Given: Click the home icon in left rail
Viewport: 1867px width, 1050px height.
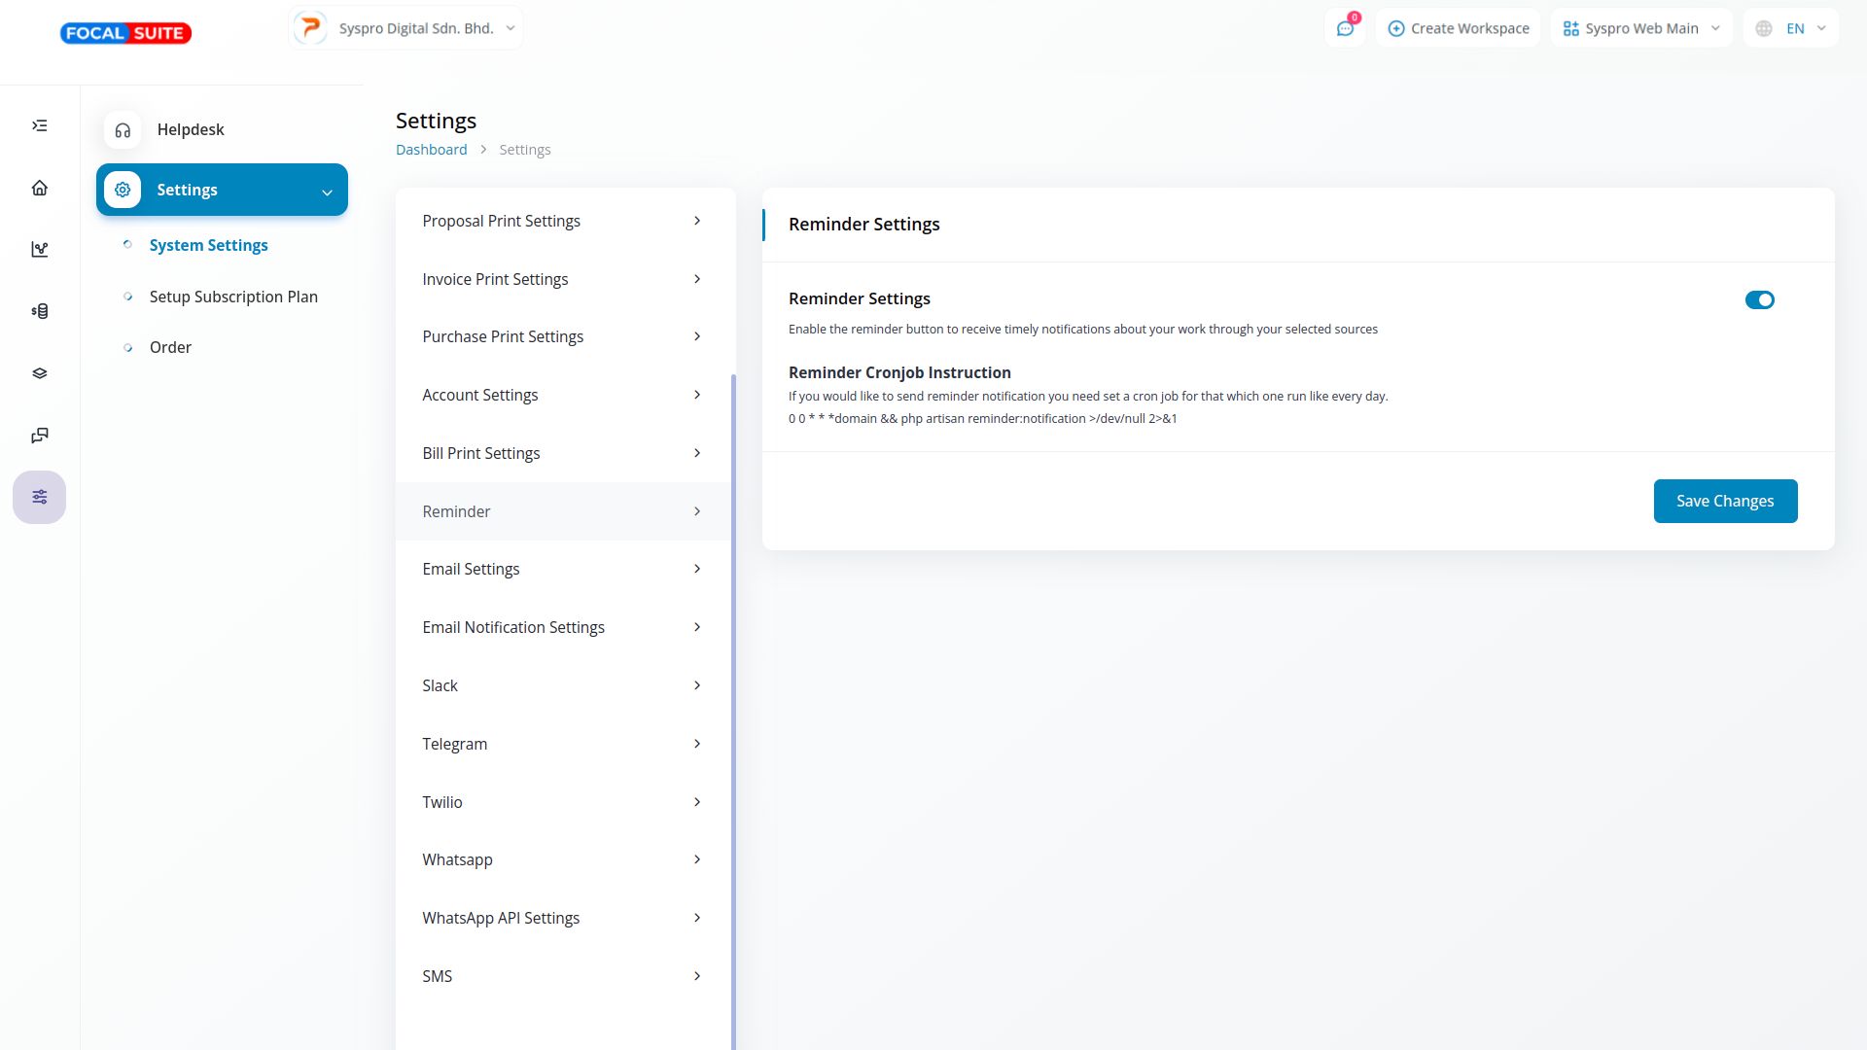Looking at the screenshot, I should [x=40, y=188].
